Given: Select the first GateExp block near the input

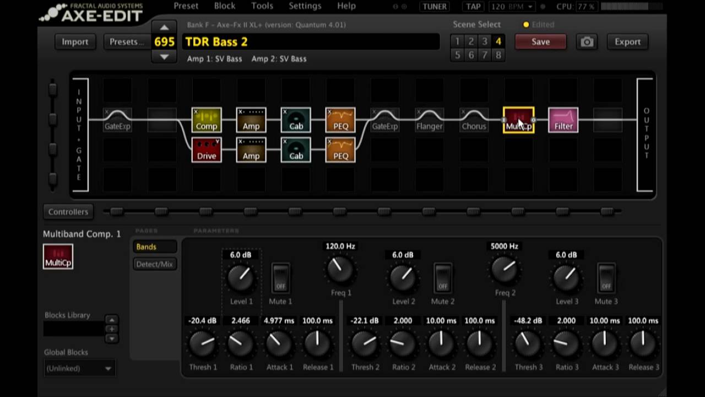Looking at the screenshot, I should click(117, 120).
